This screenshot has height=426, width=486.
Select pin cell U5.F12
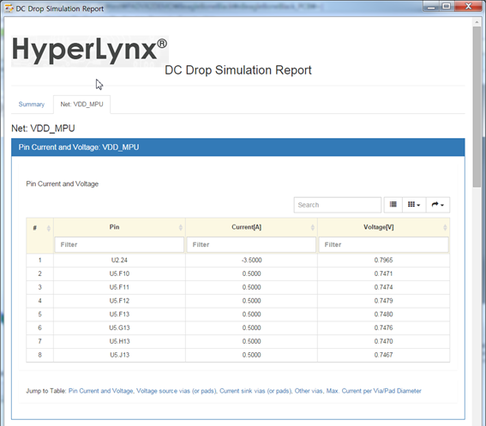click(119, 301)
